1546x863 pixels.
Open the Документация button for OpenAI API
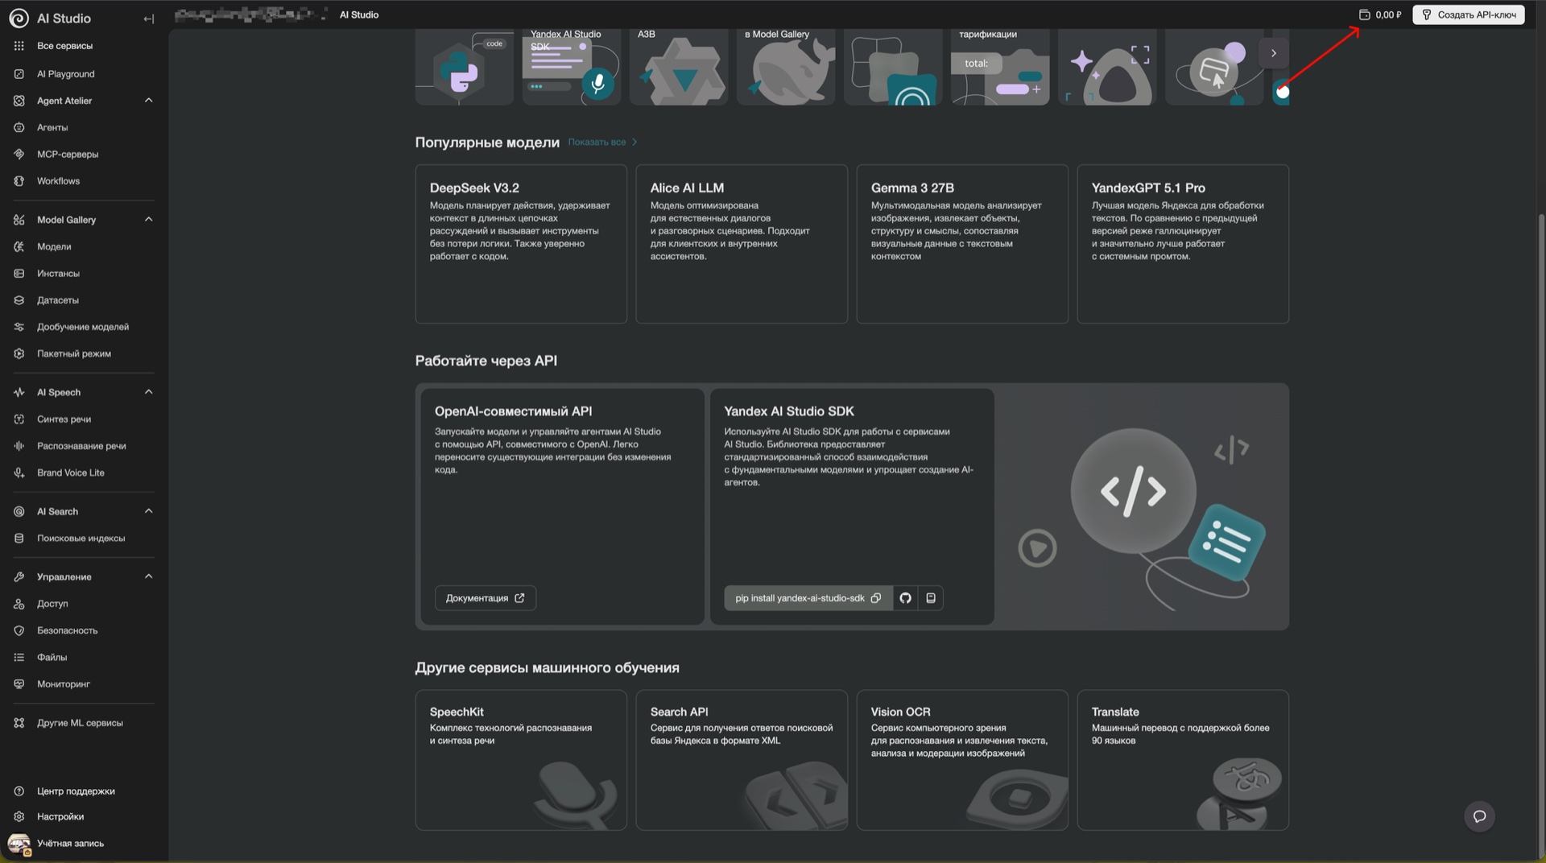pyautogui.click(x=485, y=598)
